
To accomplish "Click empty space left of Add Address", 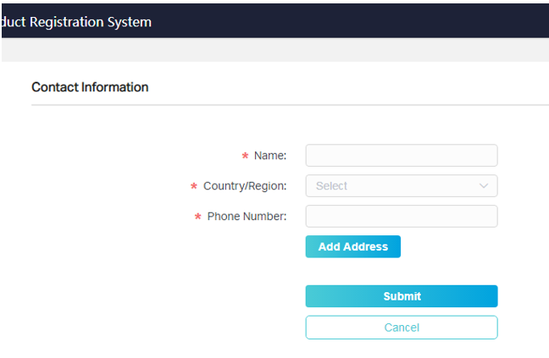I will tap(169, 247).
